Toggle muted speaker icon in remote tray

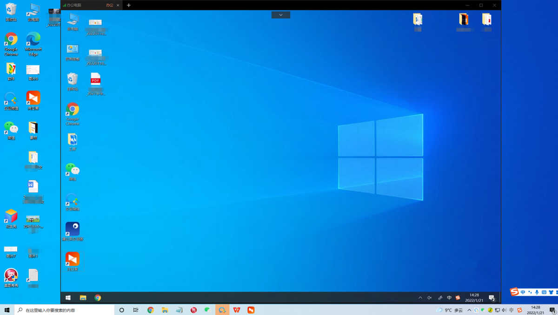(x=430, y=298)
